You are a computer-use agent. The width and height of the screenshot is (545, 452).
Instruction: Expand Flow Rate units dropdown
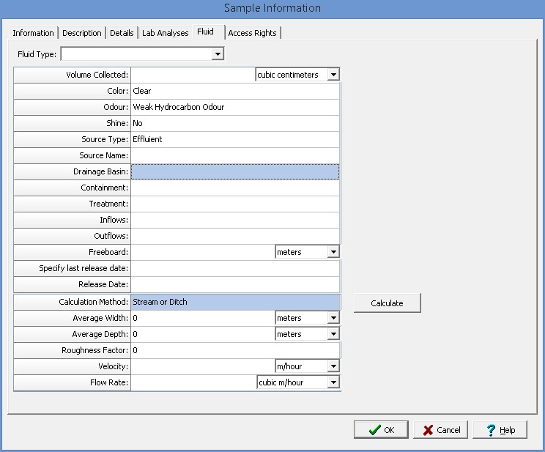click(333, 382)
